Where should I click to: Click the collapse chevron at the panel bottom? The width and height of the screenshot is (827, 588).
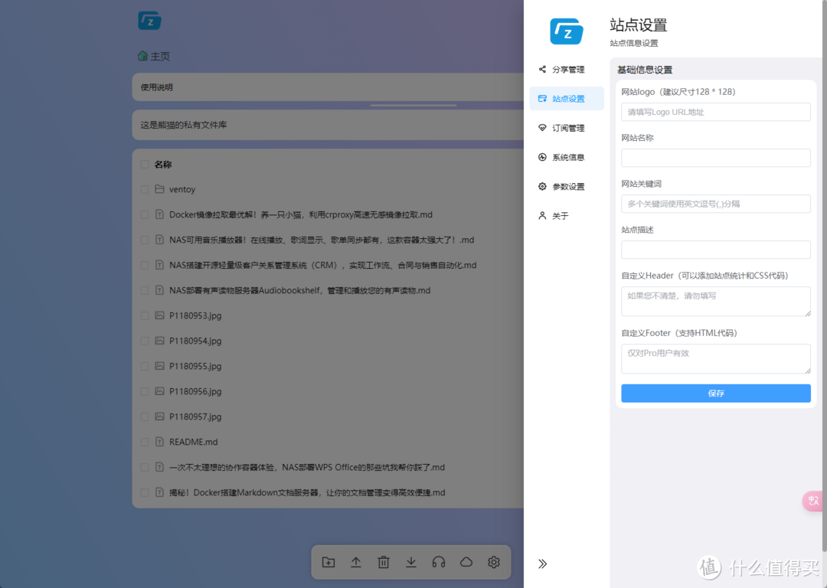click(x=543, y=563)
